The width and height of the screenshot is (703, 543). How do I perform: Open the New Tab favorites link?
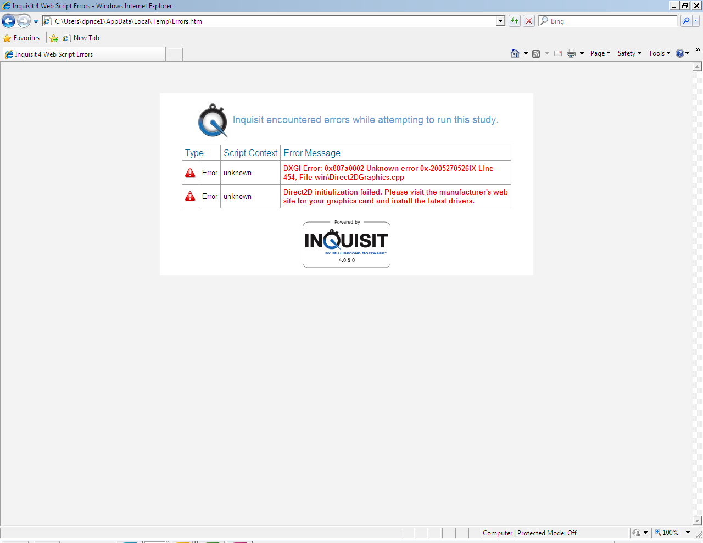(x=81, y=38)
